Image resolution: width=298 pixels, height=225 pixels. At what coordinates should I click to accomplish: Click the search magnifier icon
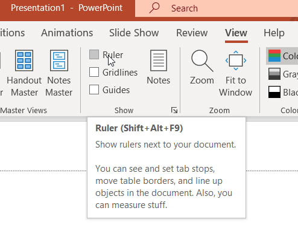click(x=154, y=8)
